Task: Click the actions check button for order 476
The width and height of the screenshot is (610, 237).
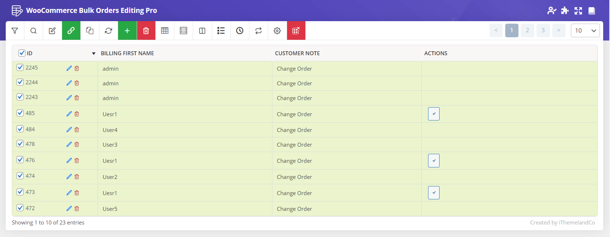Action: pos(434,161)
